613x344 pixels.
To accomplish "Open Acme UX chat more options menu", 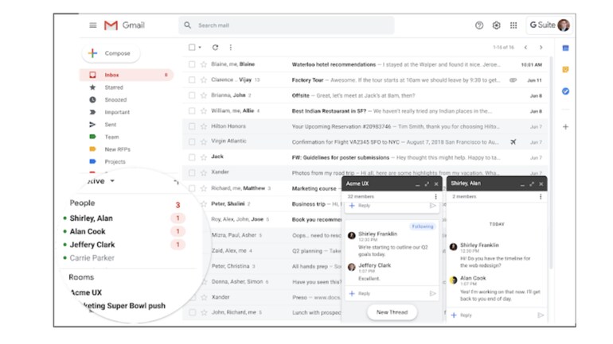I will click(435, 196).
